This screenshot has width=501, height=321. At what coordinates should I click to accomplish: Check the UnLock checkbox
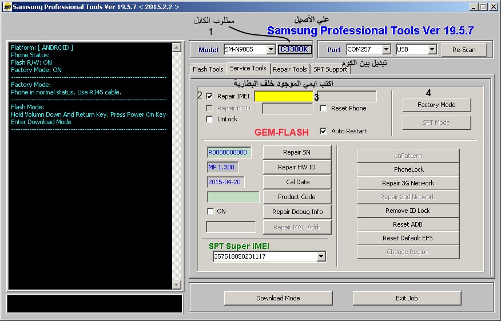coord(209,119)
